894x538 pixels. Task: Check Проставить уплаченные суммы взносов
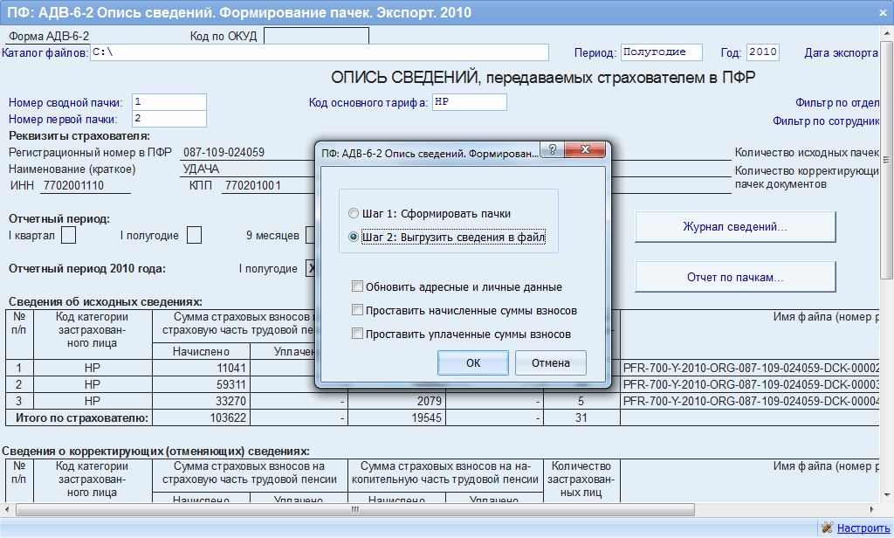click(357, 334)
